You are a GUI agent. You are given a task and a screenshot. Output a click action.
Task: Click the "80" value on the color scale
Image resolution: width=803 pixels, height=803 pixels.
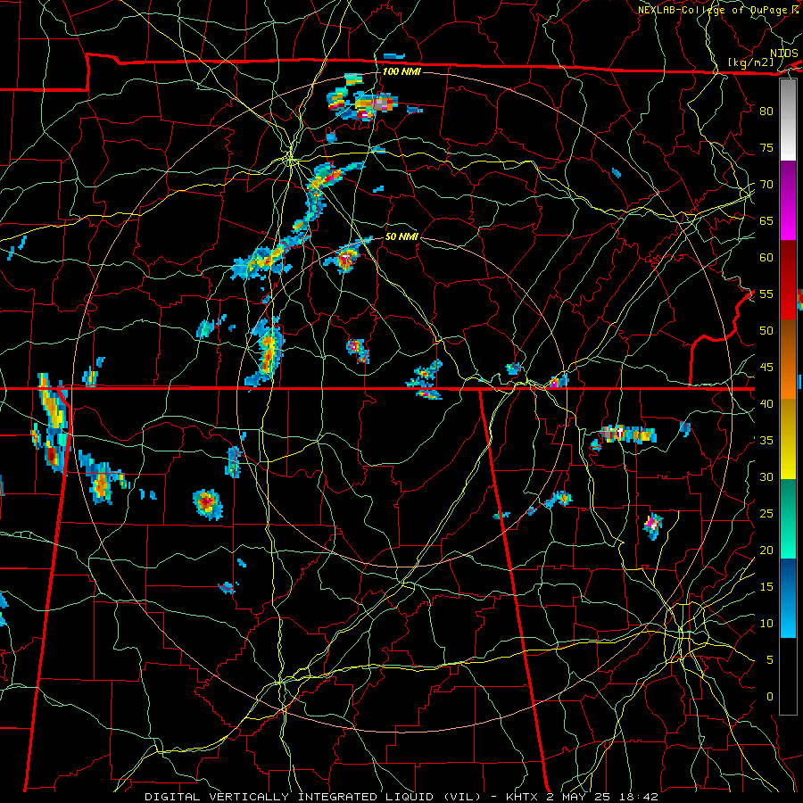766,112
